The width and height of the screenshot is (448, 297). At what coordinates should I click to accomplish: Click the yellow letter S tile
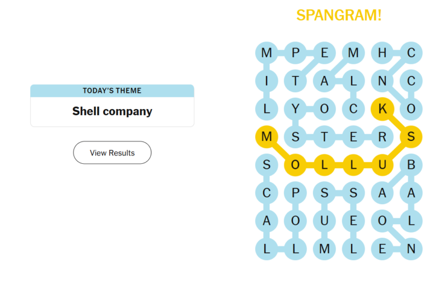click(x=411, y=136)
